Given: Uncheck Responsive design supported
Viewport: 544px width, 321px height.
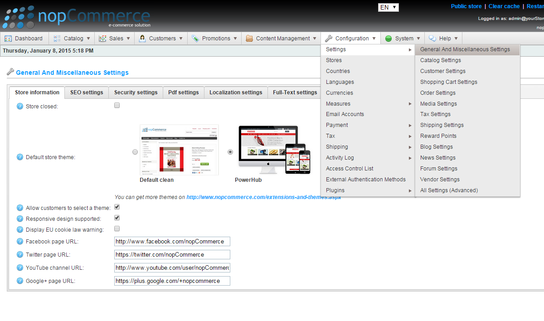Looking at the screenshot, I should 117,218.
